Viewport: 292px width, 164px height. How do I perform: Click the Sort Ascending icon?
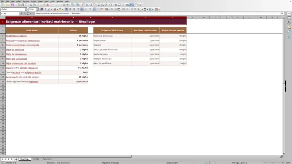click(87, 5)
